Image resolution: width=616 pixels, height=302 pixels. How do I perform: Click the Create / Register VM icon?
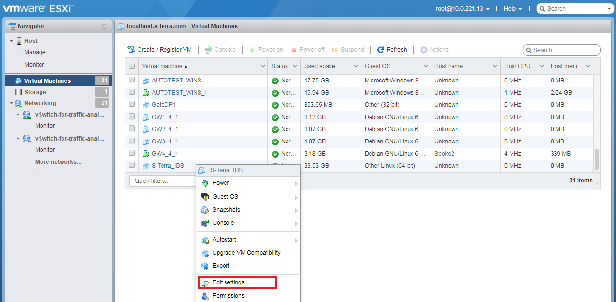131,49
